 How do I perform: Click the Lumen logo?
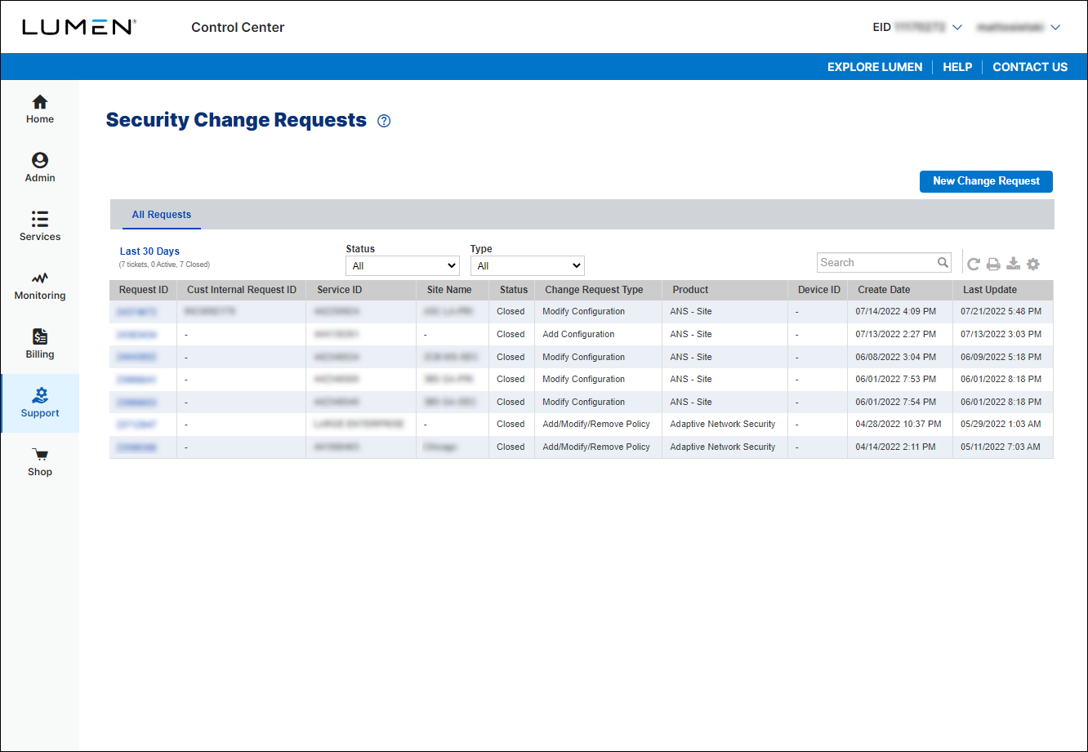click(x=79, y=27)
